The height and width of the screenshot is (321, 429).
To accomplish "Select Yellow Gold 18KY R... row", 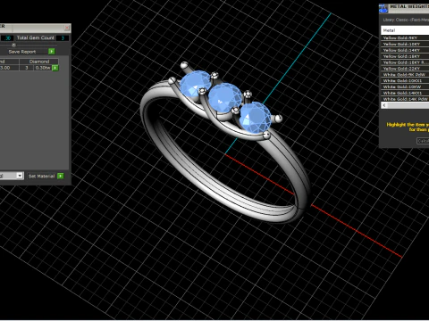I will point(405,62).
